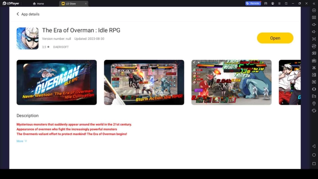The width and height of the screenshot is (318, 179).
Task: Click resize window icon in title bar
Action: point(286,3)
